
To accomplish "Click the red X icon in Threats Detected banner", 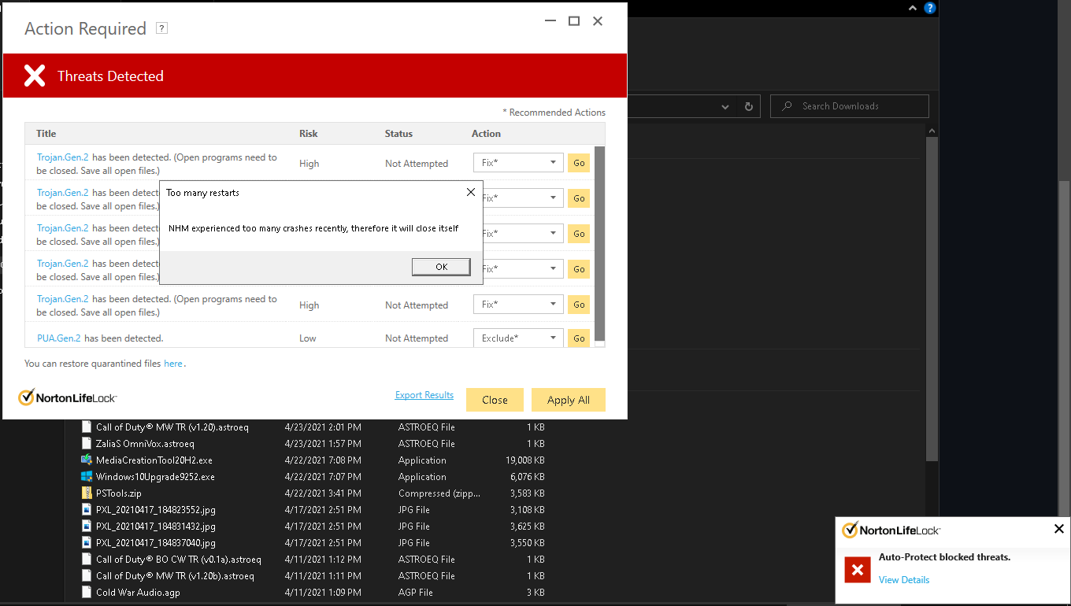I will [35, 76].
